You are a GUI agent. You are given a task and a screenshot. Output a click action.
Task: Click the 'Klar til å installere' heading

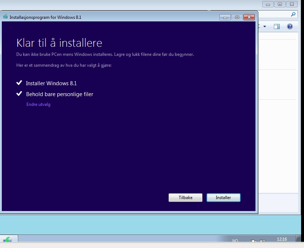coord(59,43)
